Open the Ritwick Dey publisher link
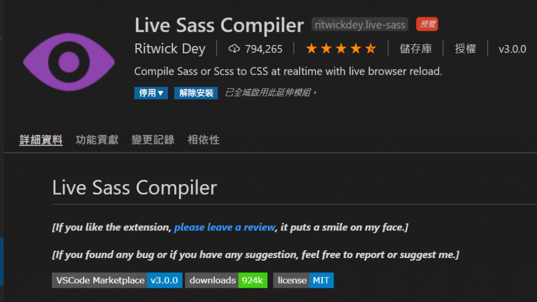 click(x=170, y=49)
